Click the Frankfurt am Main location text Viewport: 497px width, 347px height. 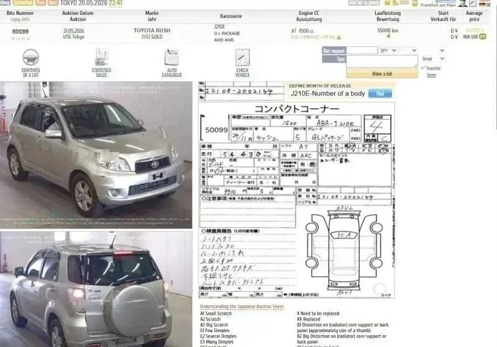coord(438,5)
